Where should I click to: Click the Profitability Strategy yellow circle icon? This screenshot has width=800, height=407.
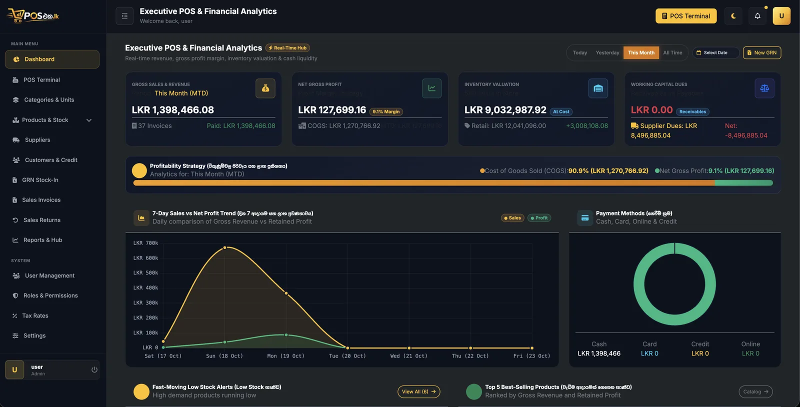point(139,170)
